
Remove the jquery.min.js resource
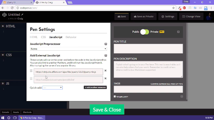tap(105, 71)
